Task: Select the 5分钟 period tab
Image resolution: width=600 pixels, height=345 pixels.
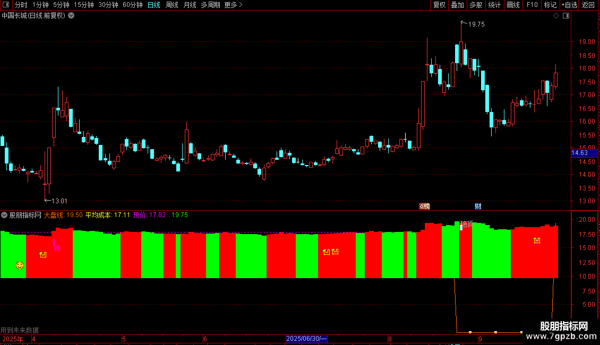Action: coord(61,5)
